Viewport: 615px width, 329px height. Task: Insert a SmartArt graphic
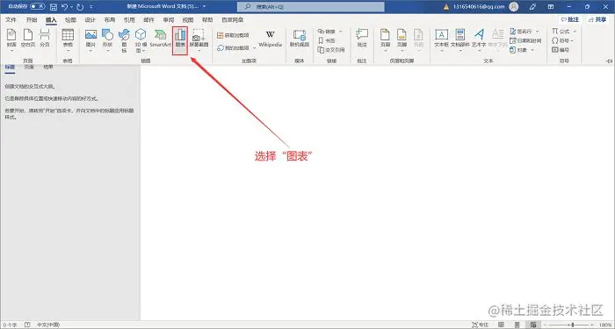tap(161, 39)
